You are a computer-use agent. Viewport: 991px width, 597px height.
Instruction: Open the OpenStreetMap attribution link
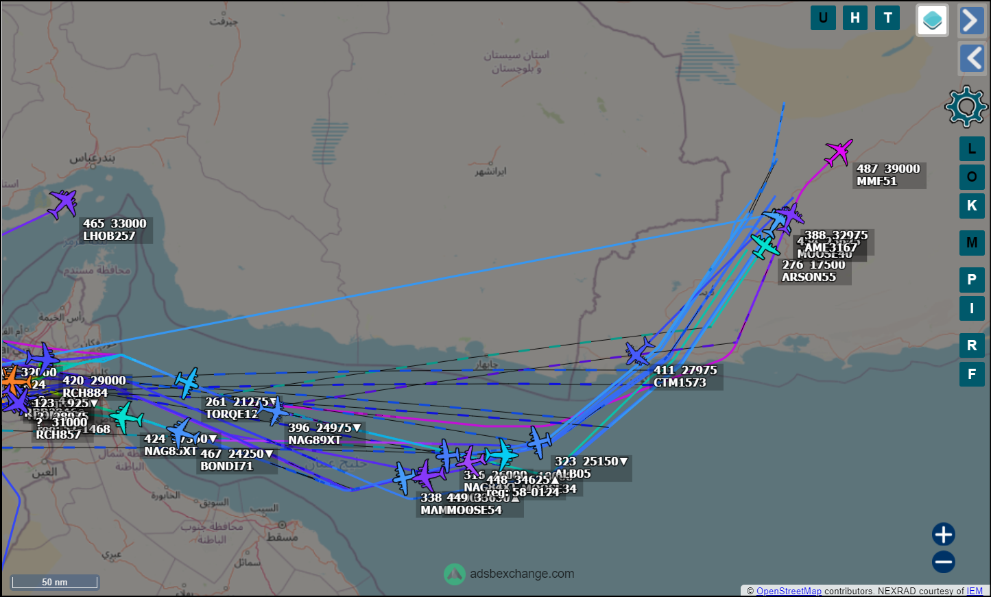[x=789, y=591]
